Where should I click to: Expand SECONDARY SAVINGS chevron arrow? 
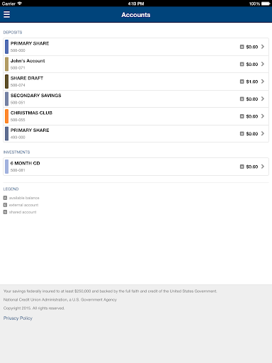[263, 99]
